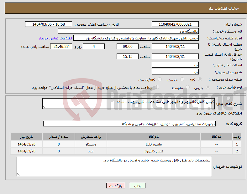Click the date 1404/03/20 in کیس کامپیوتر row
The image size is (247, 194).
click(x=26, y=151)
